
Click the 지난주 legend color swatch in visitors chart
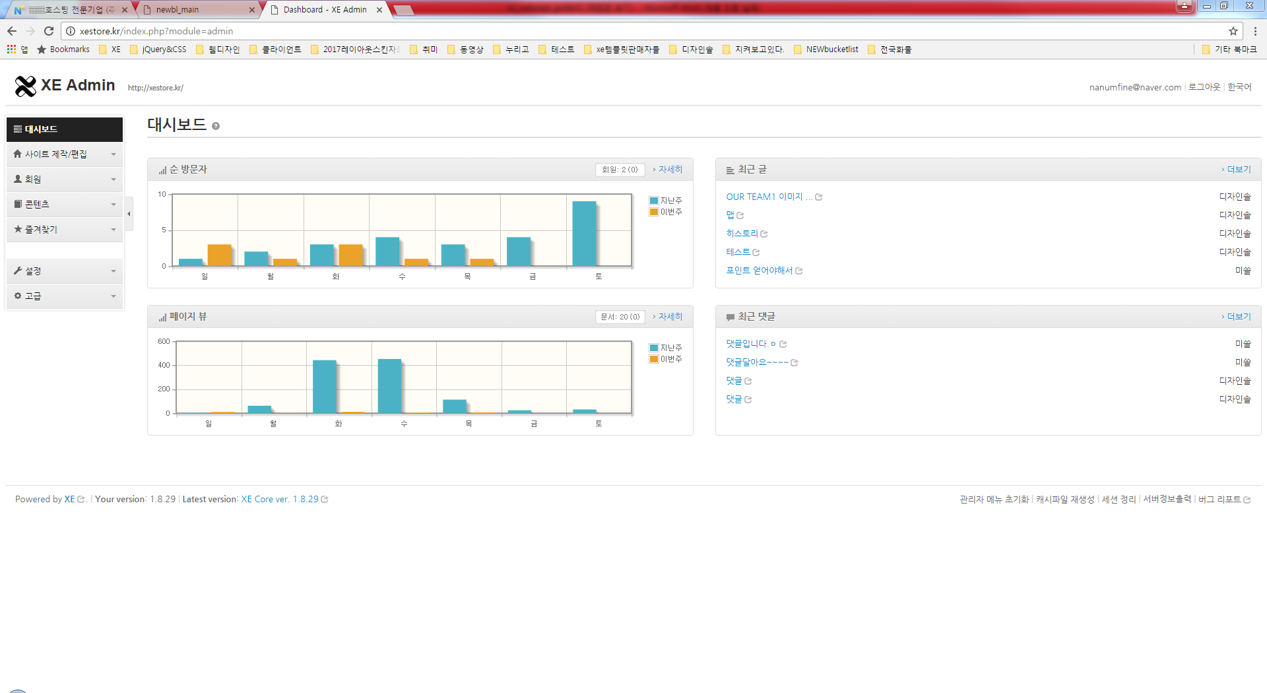(653, 201)
